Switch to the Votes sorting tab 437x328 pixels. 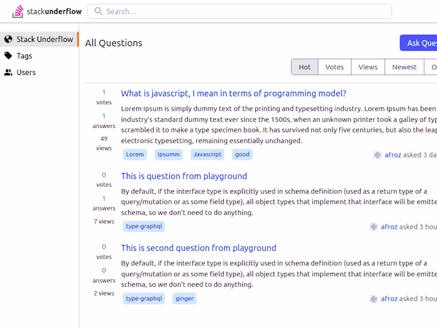[335, 67]
